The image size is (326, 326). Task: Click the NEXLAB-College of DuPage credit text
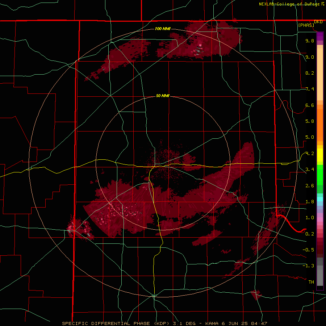coord(289,4)
